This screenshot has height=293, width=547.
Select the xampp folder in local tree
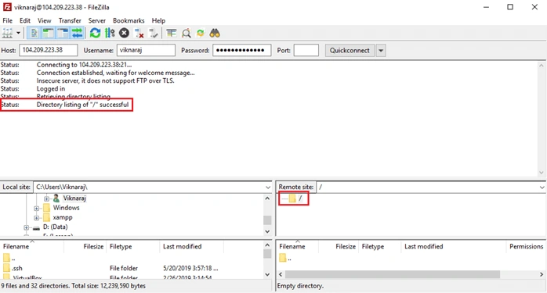63,217
